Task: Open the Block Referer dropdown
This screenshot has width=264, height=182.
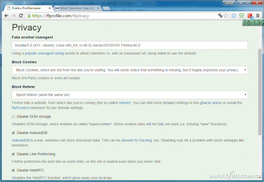Action: click(129, 95)
